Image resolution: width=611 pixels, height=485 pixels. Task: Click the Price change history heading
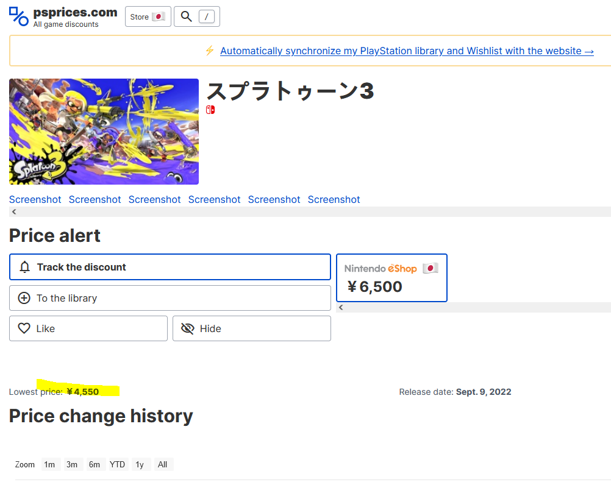coord(101,416)
